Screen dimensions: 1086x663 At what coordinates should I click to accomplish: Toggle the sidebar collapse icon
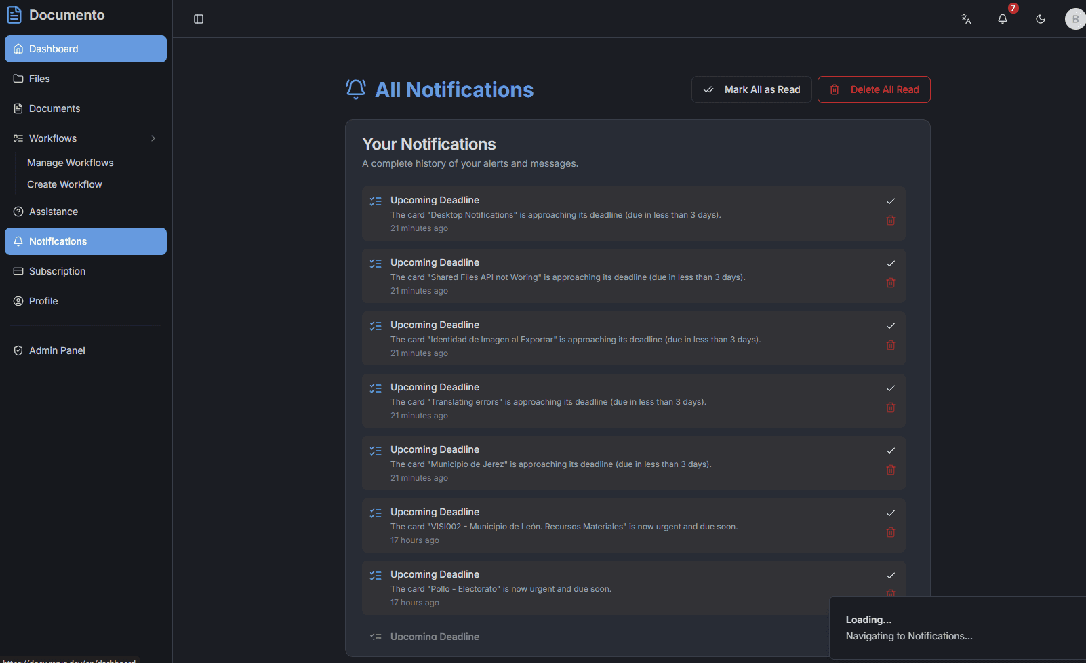pyautogui.click(x=199, y=19)
